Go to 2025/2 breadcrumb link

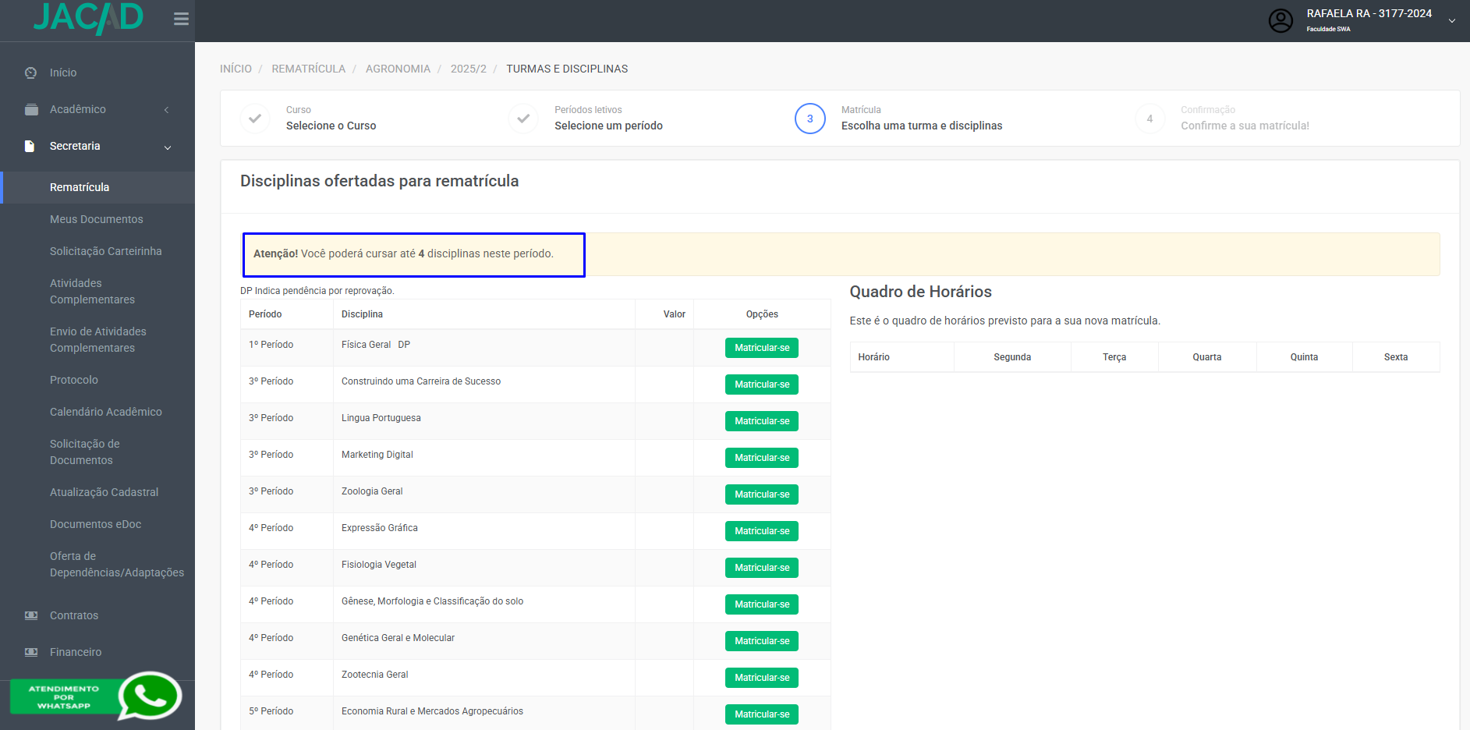pyautogui.click(x=469, y=69)
